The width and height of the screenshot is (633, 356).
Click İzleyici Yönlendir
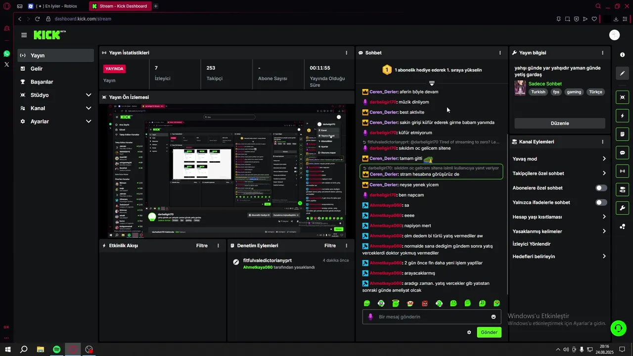point(532,244)
